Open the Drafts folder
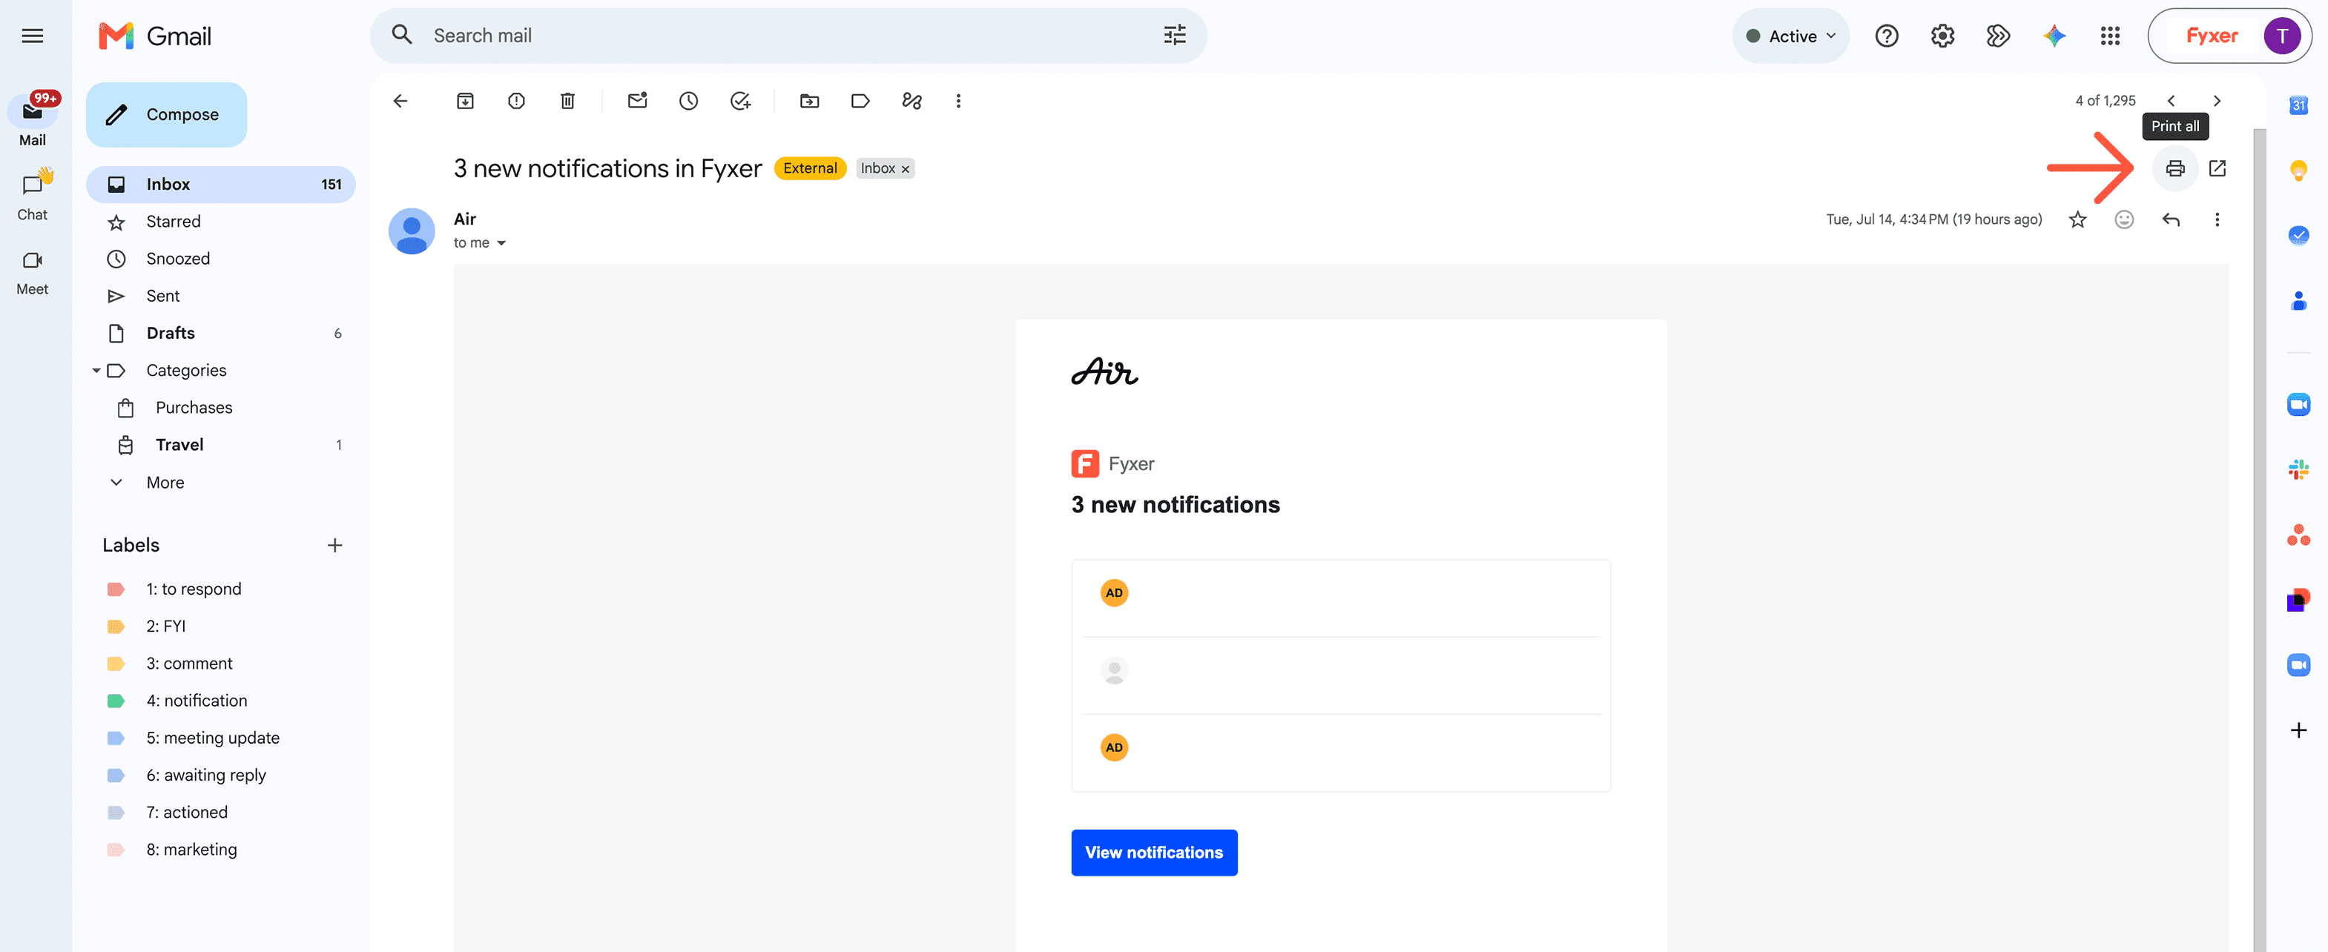 220,334
